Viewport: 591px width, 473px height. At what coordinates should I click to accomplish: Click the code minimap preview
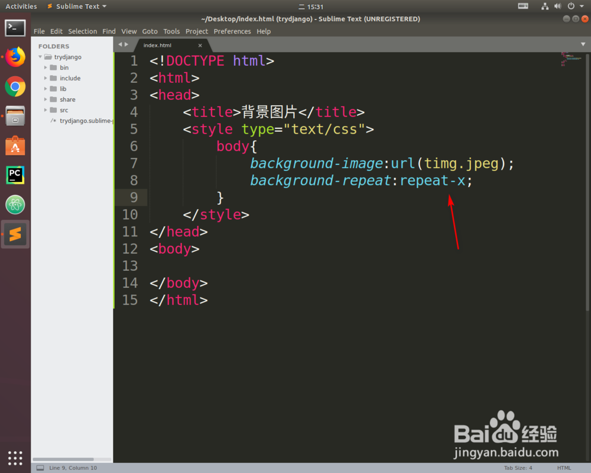(571, 59)
